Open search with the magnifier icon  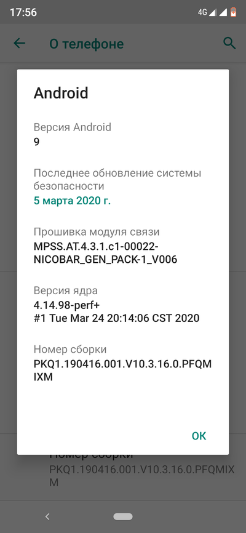coord(229,43)
